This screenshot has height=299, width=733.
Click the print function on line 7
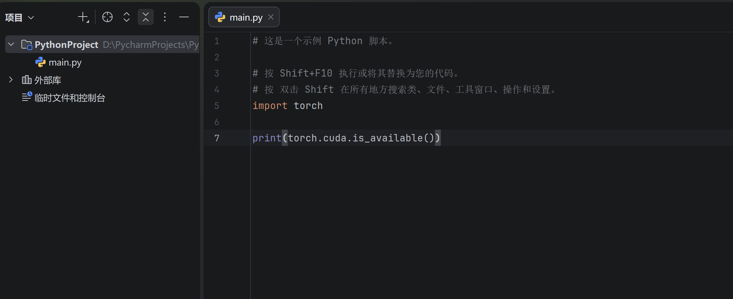[x=267, y=138]
